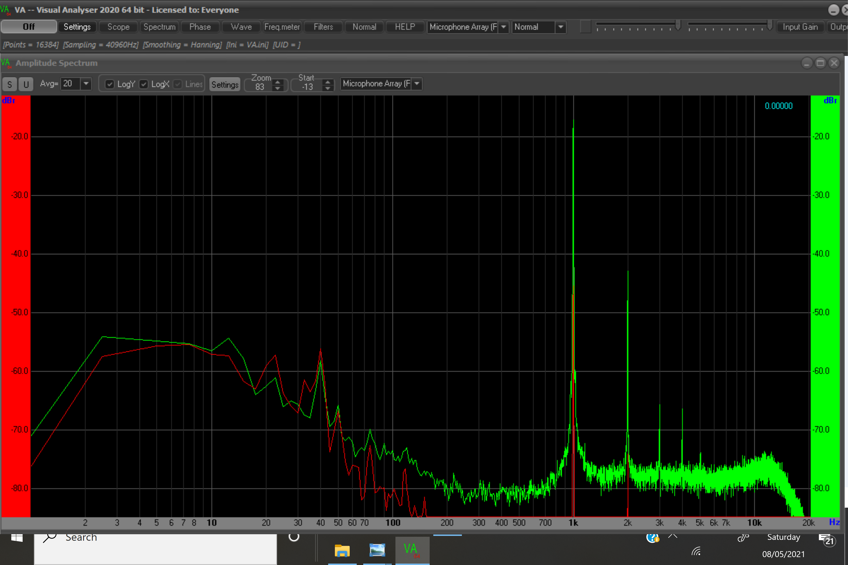The width and height of the screenshot is (848, 565).
Task: Open the Filters panel
Action: pyautogui.click(x=323, y=27)
